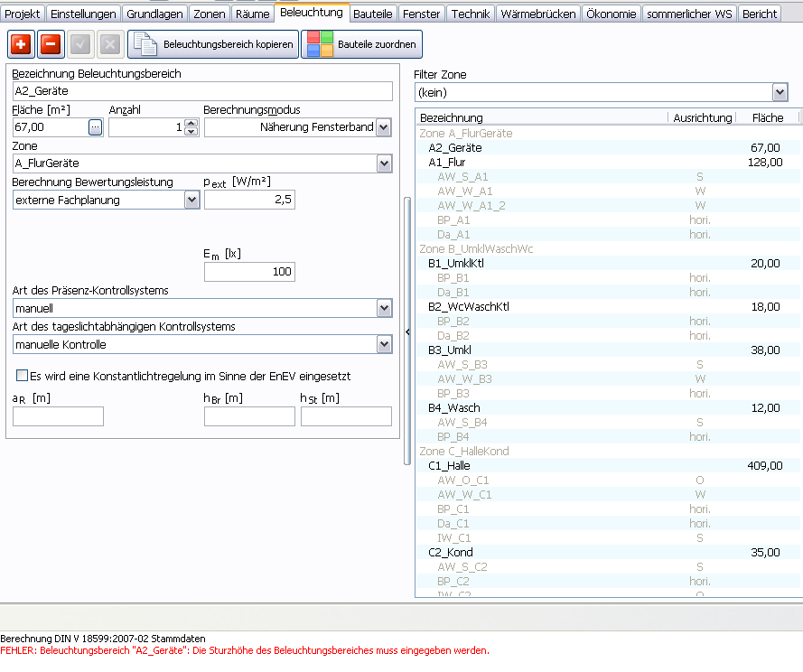Click the grayed X cancel button
The width and height of the screenshot is (803, 672).
coord(109,44)
